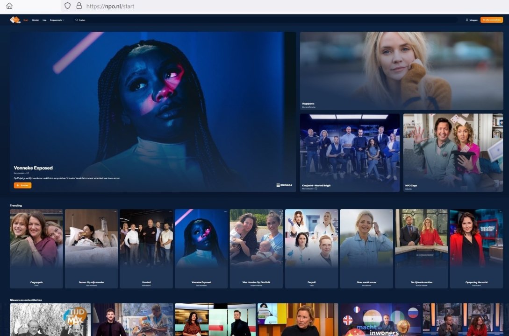
Task: Open the Live navigation item
Action: 44,20
